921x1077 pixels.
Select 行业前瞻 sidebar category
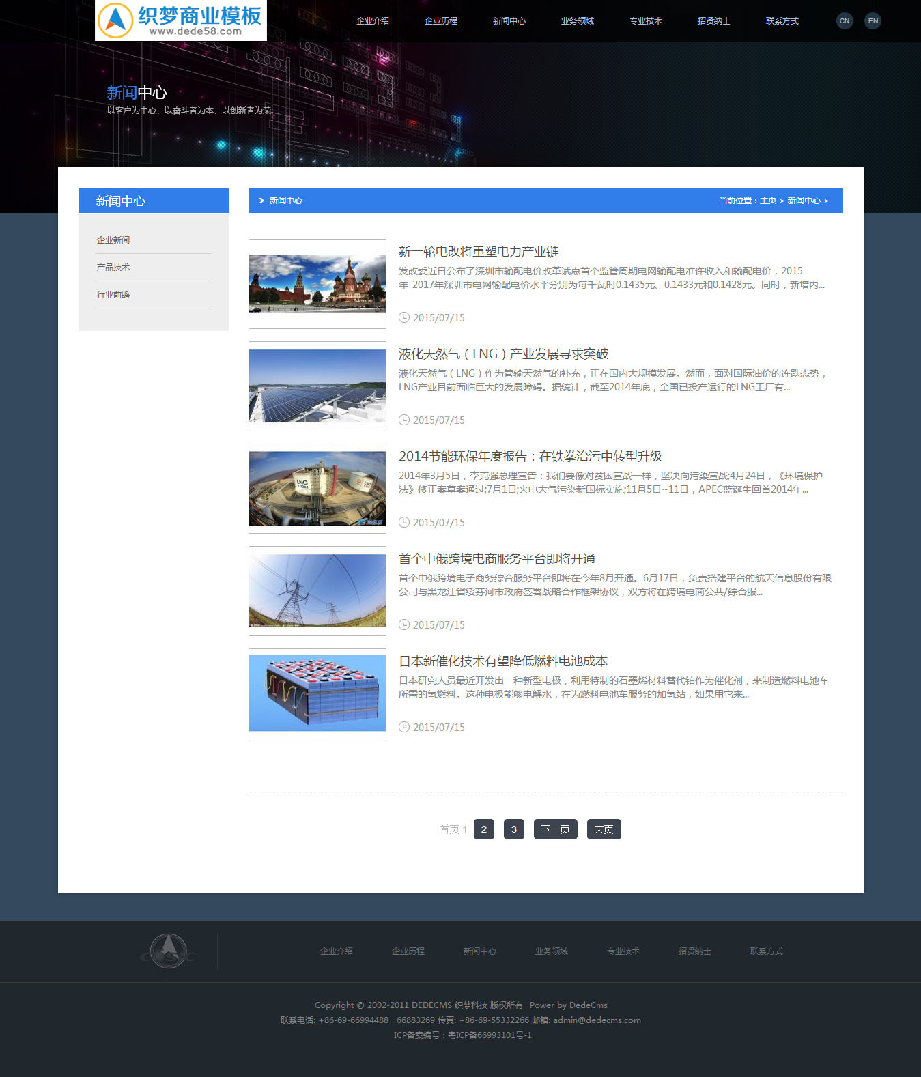[x=113, y=295]
